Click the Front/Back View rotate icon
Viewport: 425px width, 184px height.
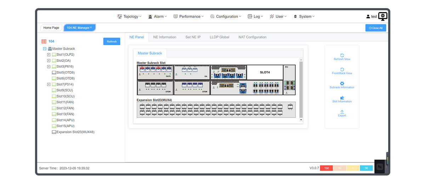pos(342,69)
